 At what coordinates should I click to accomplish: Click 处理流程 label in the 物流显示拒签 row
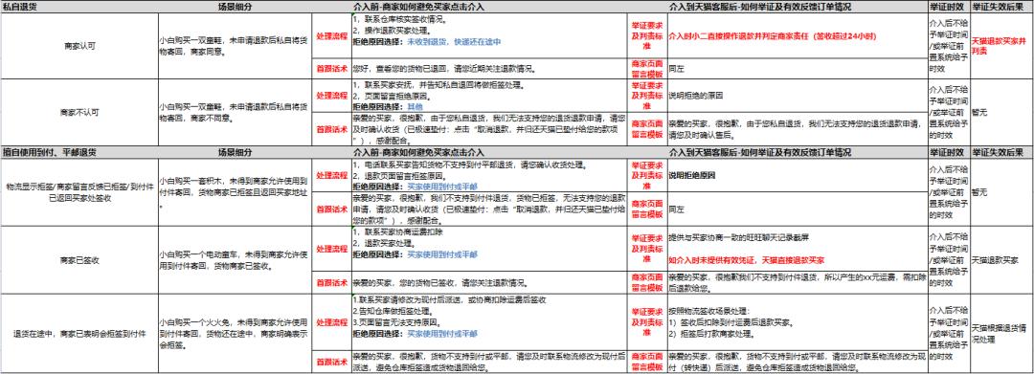[330, 174]
